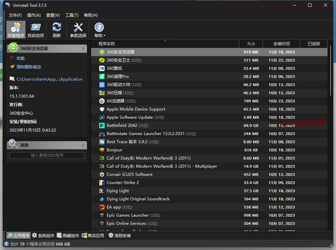
Task: Click the Best Trace row icon
Action: pos(102,141)
